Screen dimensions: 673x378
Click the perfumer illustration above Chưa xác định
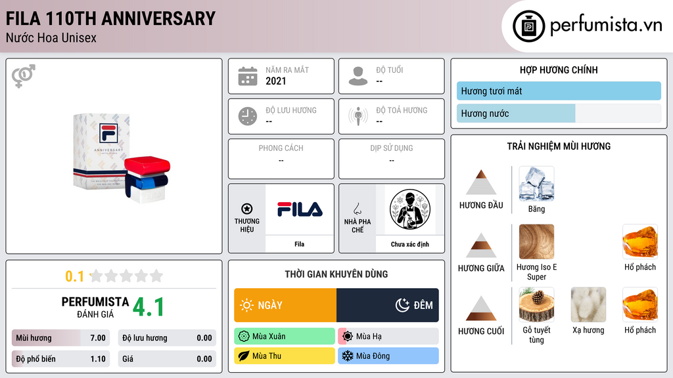point(410,209)
